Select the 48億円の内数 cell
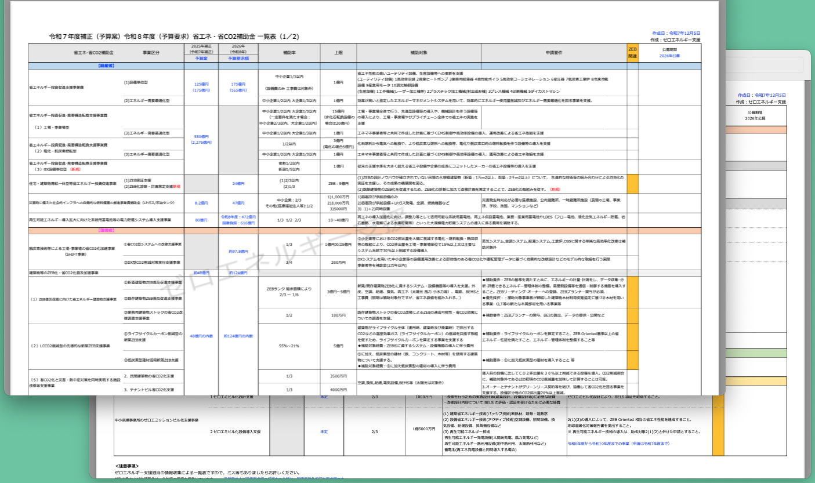 (201, 336)
